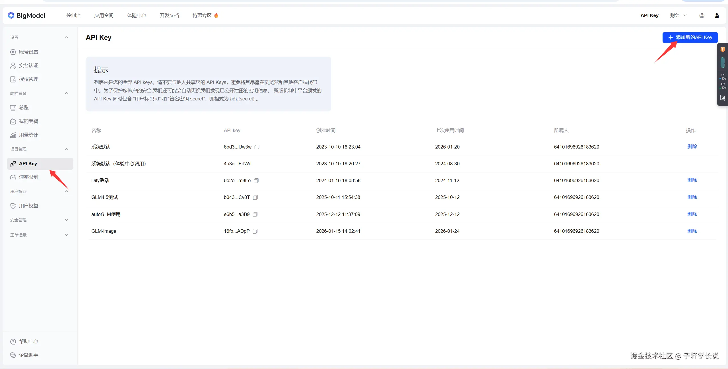Click 添加新的API Key button
Image resolution: width=728 pixels, height=369 pixels.
[690, 37]
